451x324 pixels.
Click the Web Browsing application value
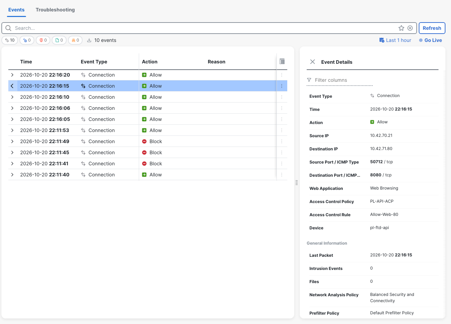(x=384, y=188)
